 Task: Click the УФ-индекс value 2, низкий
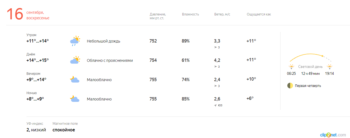36,130
